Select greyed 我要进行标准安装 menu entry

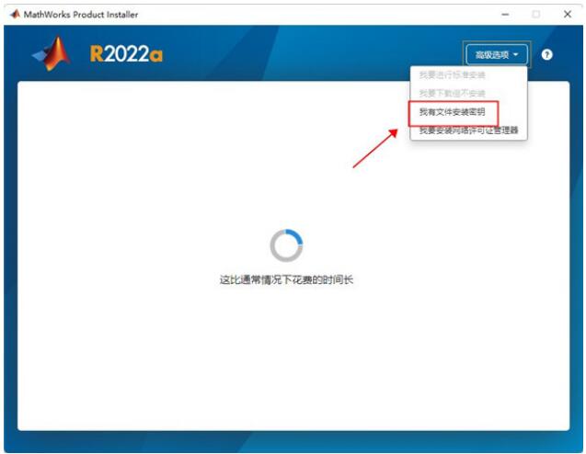pyautogui.click(x=453, y=75)
